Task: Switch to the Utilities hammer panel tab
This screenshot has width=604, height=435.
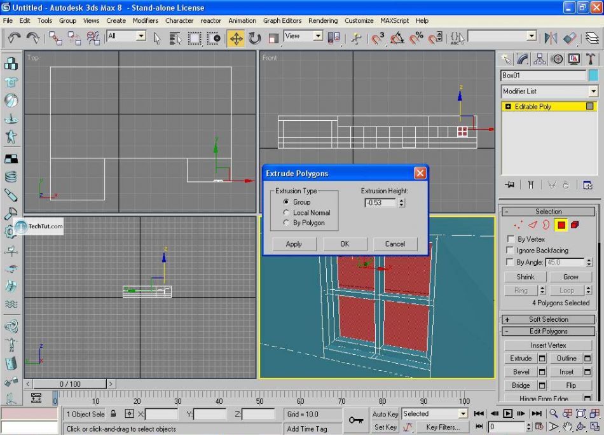Action: (590, 59)
